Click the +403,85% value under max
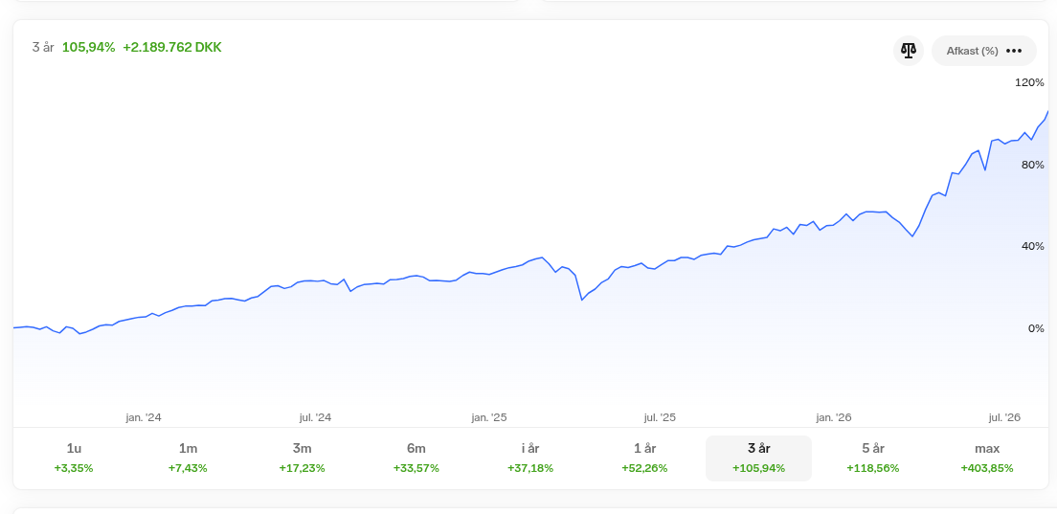This screenshot has height=514, width=1057. point(987,468)
